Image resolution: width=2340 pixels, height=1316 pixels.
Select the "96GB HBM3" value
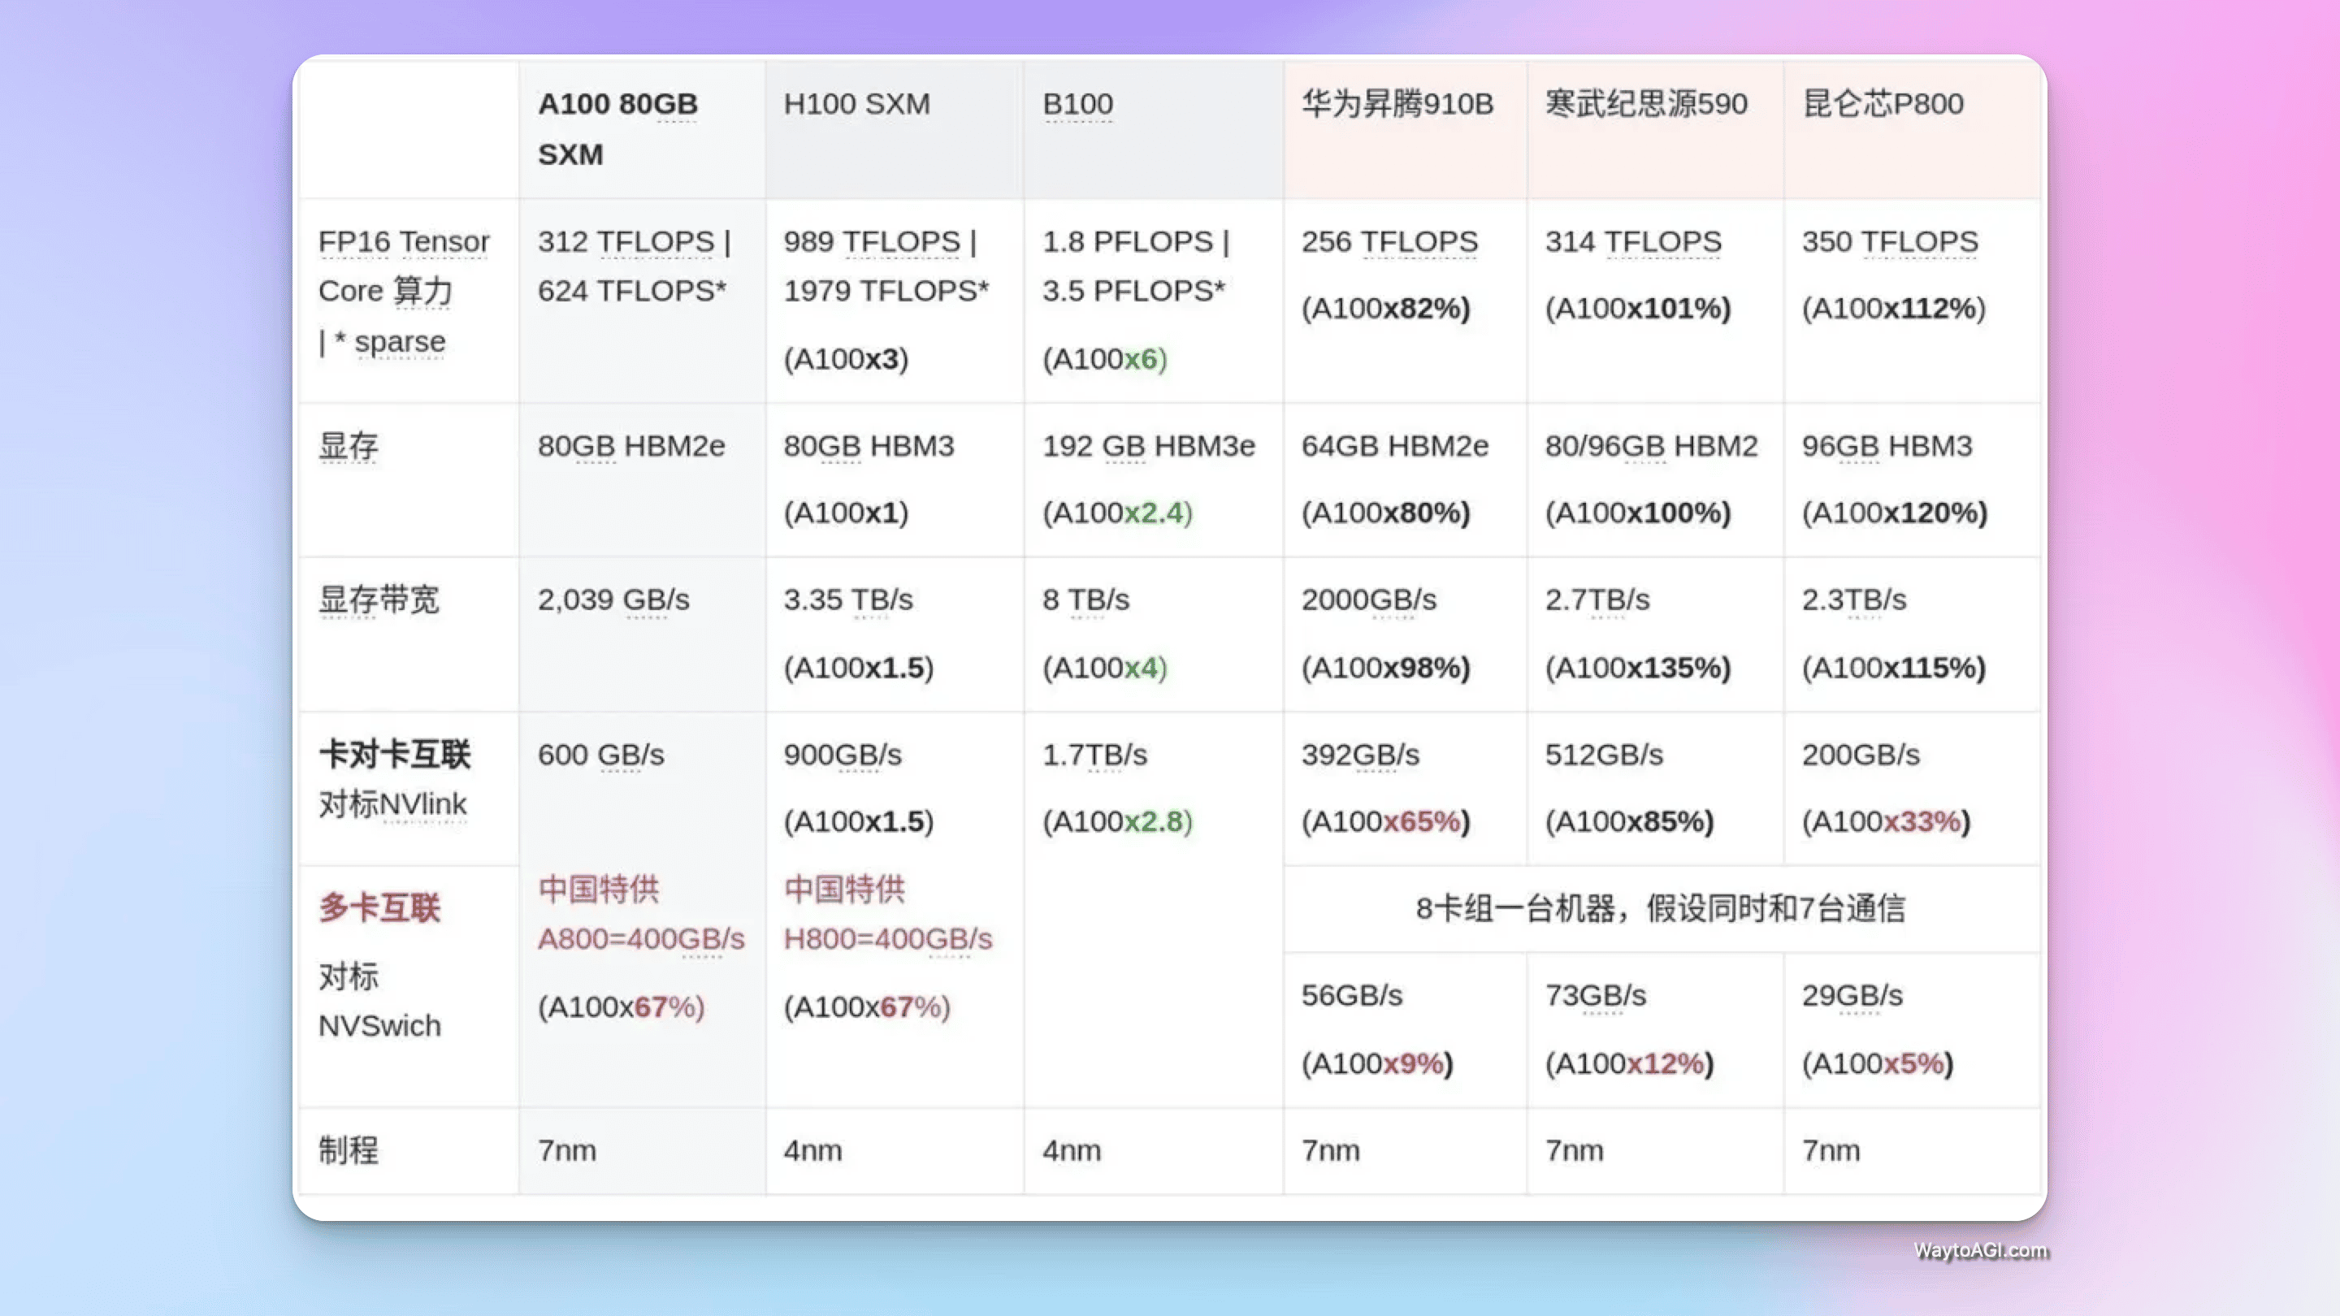[x=1887, y=446]
